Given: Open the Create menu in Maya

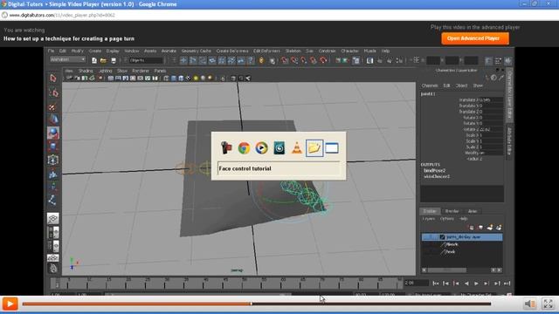Looking at the screenshot, I should 95,51.
